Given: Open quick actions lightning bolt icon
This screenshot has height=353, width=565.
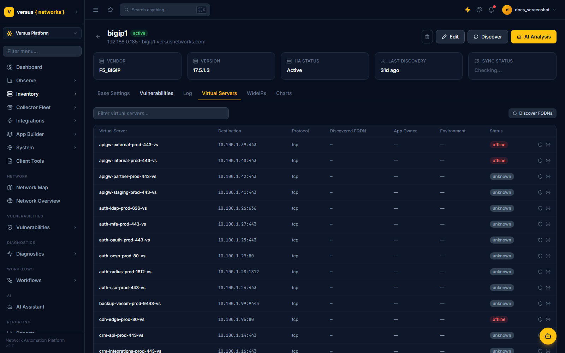Looking at the screenshot, I should 468,10.
